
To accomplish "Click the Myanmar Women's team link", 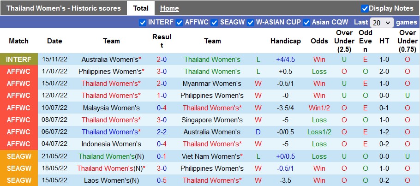I will (212, 84).
